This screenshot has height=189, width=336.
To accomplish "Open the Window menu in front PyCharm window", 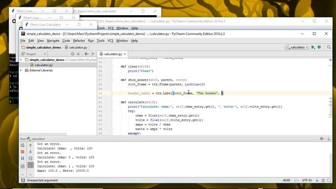I will [122, 41].
